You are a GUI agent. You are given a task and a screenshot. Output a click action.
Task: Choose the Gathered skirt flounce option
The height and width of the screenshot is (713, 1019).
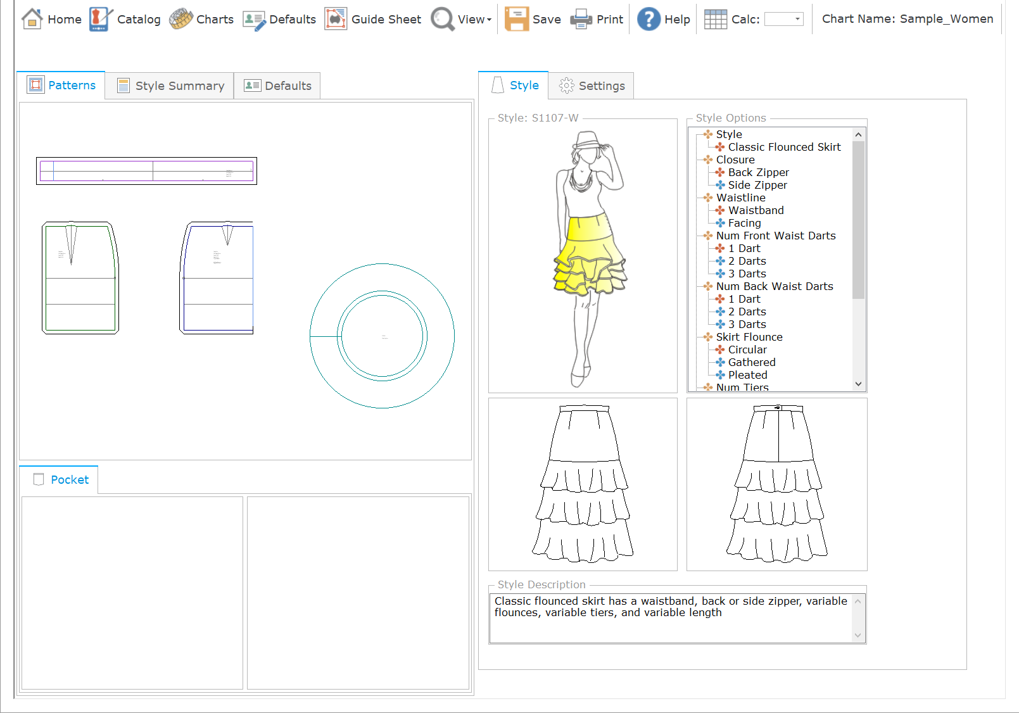(751, 362)
